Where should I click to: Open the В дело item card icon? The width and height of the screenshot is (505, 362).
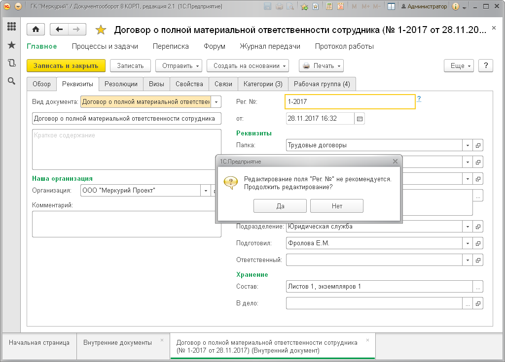[478, 303]
